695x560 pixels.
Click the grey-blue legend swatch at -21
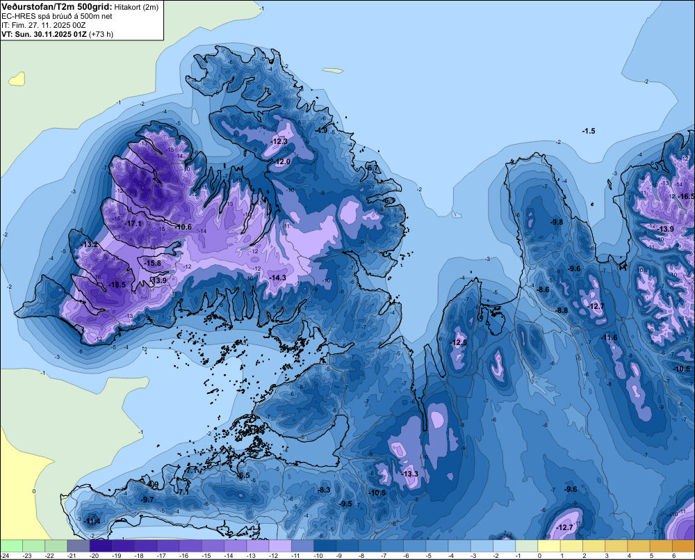coord(79,545)
